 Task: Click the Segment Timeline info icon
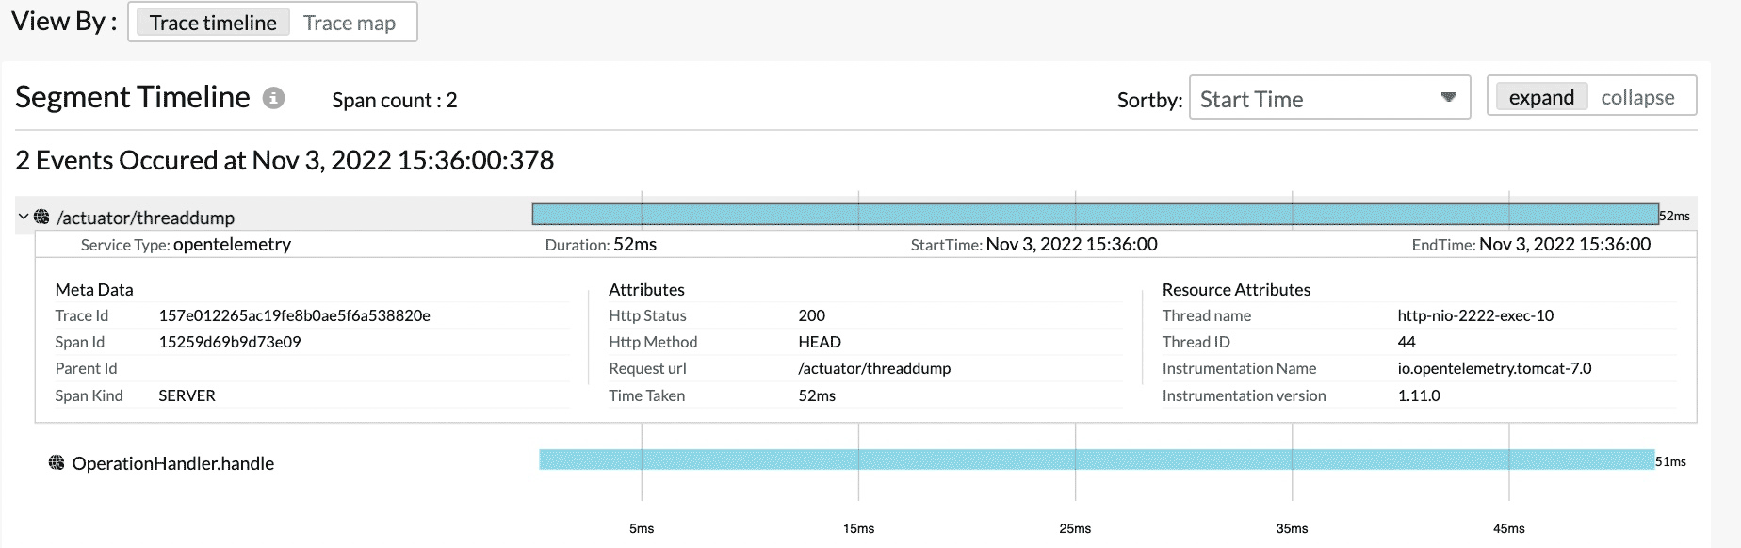pyautogui.click(x=273, y=99)
